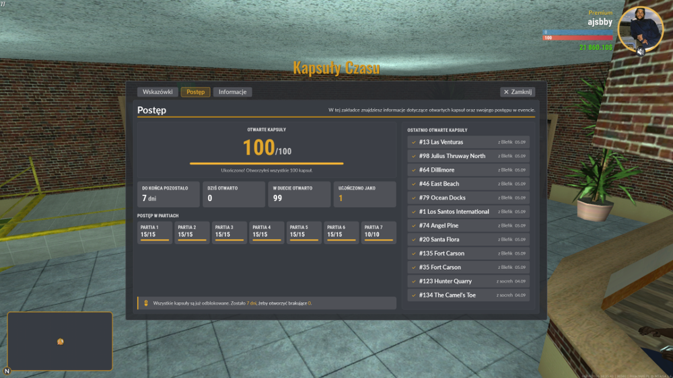
Task: Click the Partia 6 progress card
Action: (x=341, y=233)
